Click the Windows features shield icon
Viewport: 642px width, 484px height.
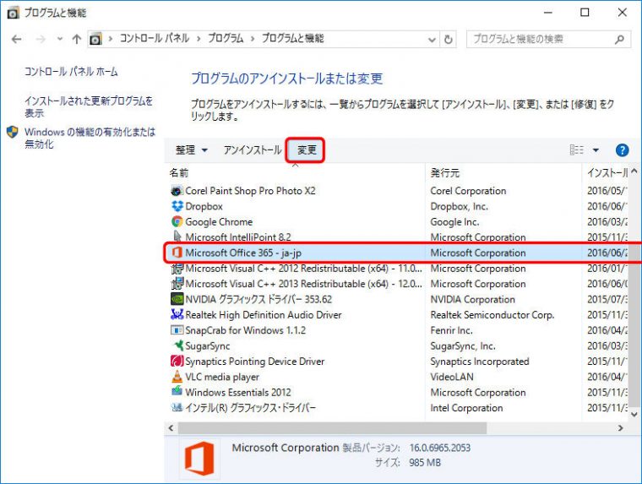click(x=13, y=133)
